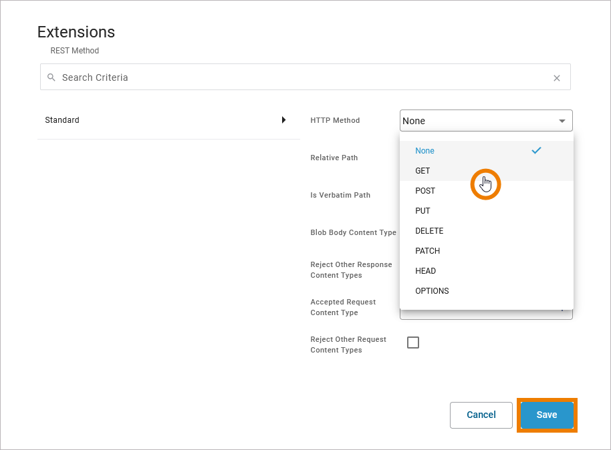Expand the Standard section arrow
This screenshot has height=450, width=611.
pyautogui.click(x=283, y=120)
